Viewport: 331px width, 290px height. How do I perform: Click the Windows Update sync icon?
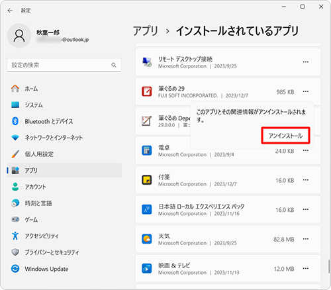pyautogui.click(x=15, y=269)
